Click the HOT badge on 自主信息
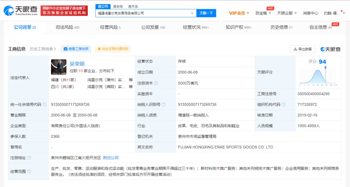Image resolution: width=350 pixels, height=187 pixels. coord(335,24)
